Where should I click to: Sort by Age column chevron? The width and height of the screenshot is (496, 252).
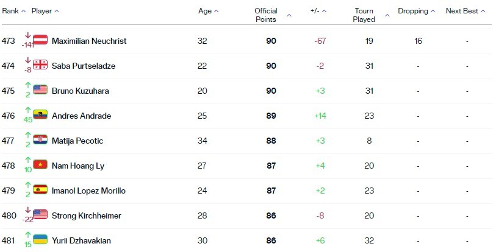[217, 11]
